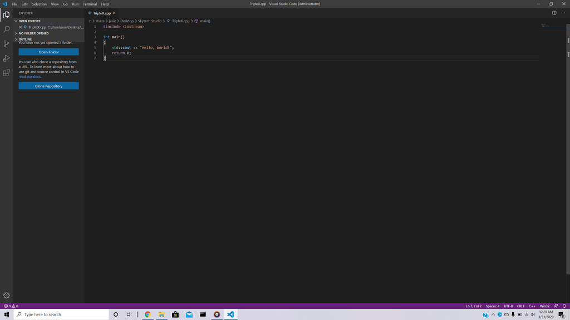Click the Split Editor Right icon
570x320 pixels.
pyautogui.click(x=554, y=13)
